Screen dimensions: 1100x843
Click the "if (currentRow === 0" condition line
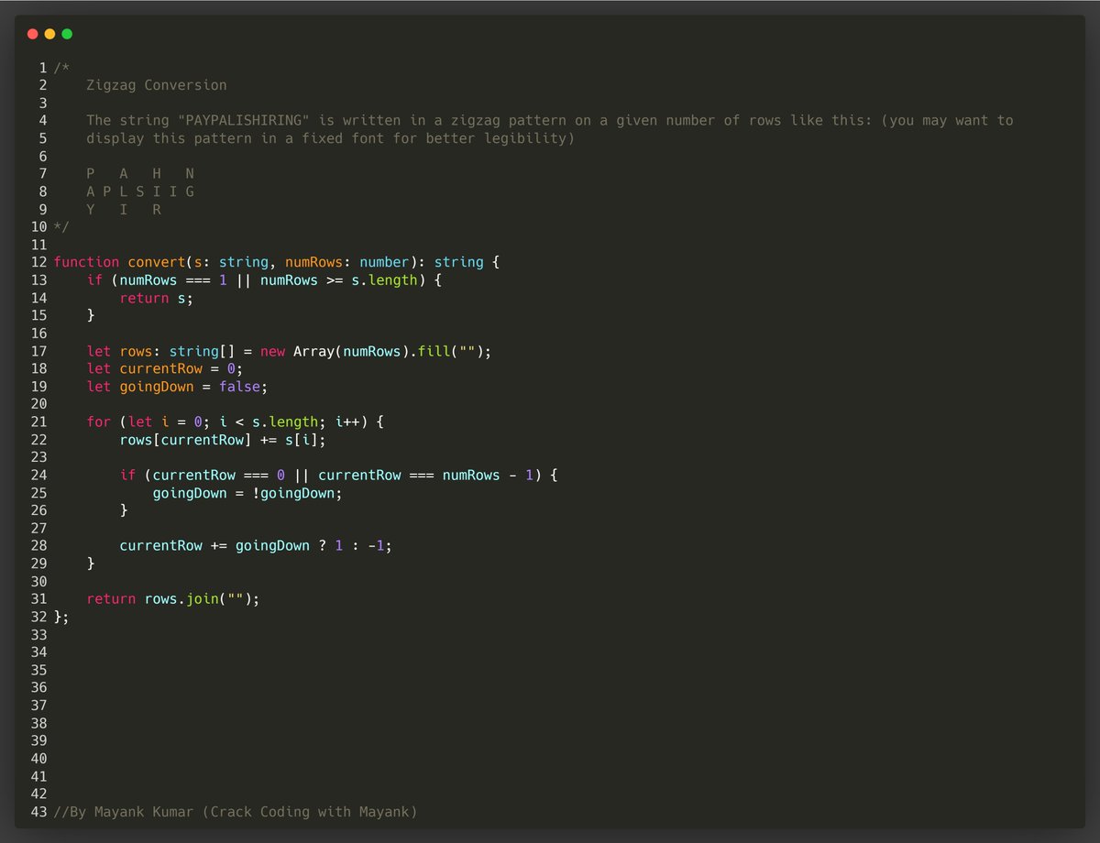coord(339,475)
